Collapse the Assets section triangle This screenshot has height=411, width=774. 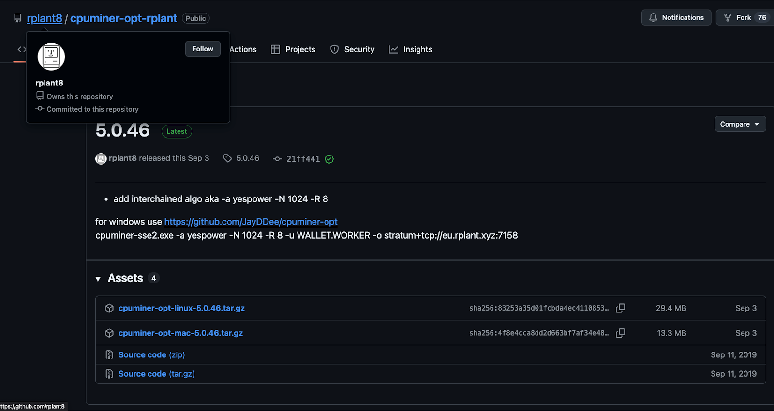[x=98, y=279]
